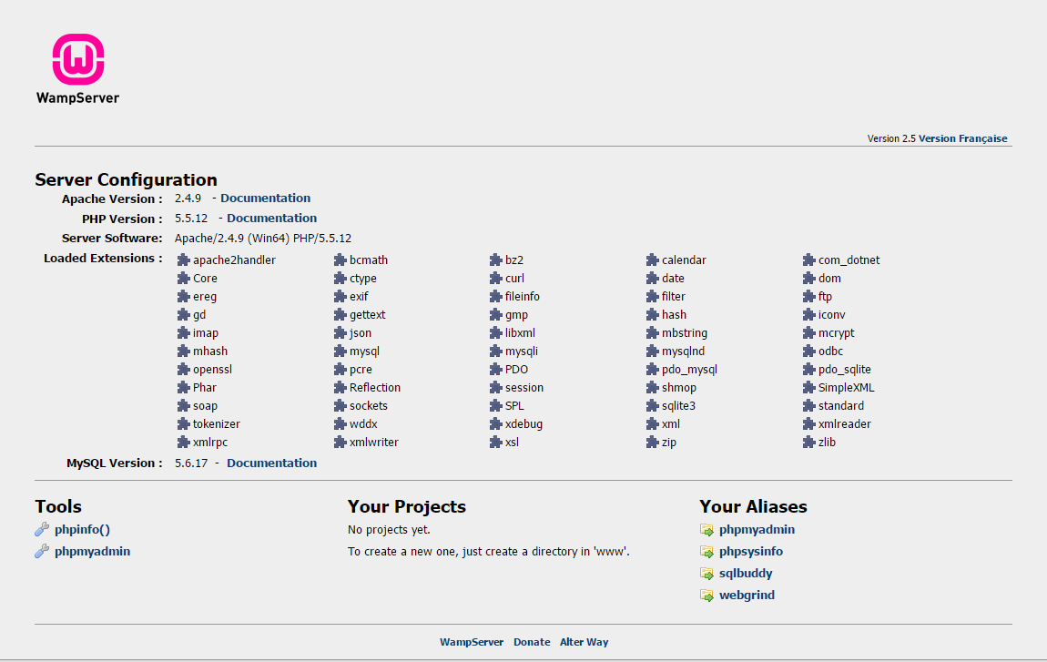This screenshot has height=662, width=1047.
Task: Click the puzzle icon beside com_dotnet
Action: (x=808, y=260)
